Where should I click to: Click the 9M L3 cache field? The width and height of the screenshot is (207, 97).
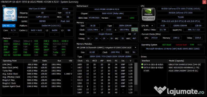(69, 30)
